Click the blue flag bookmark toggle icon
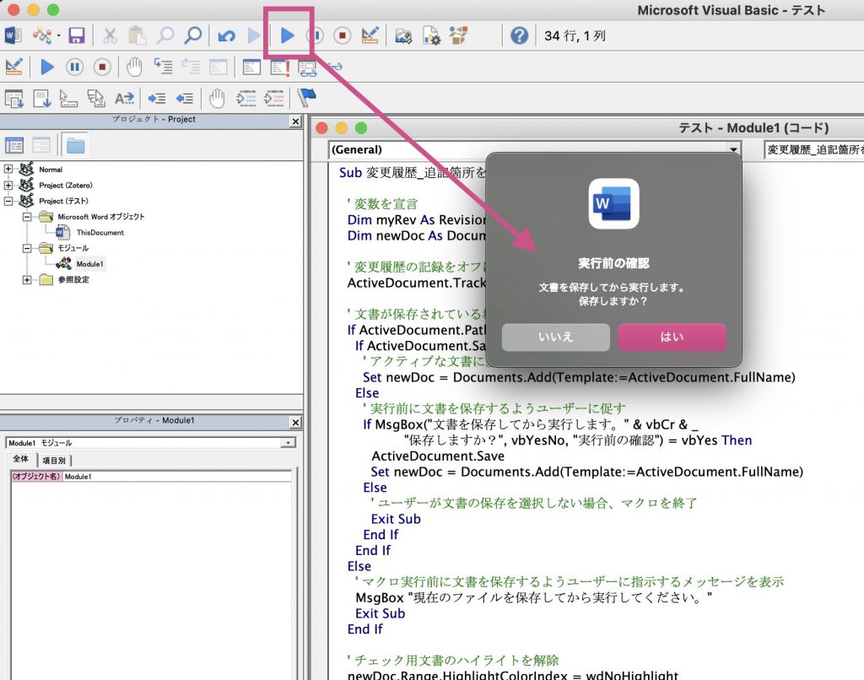 pos(307,98)
